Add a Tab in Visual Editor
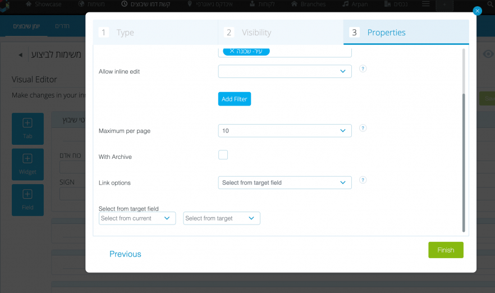The image size is (495, 293). coord(28,129)
